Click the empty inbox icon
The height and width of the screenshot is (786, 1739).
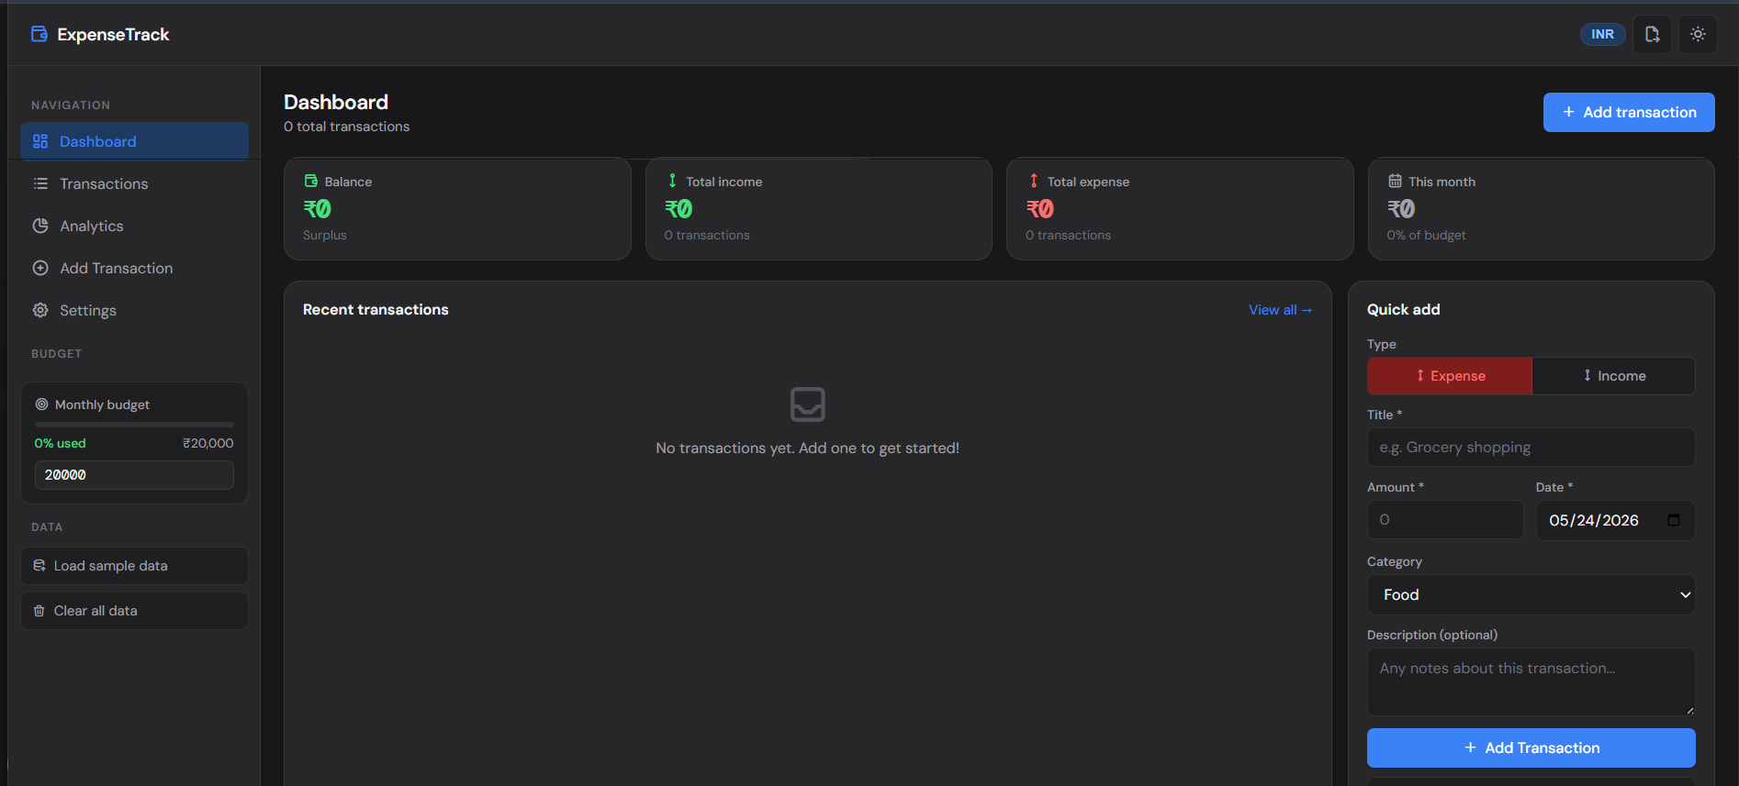pyautogui.click(x=808, y=404)
